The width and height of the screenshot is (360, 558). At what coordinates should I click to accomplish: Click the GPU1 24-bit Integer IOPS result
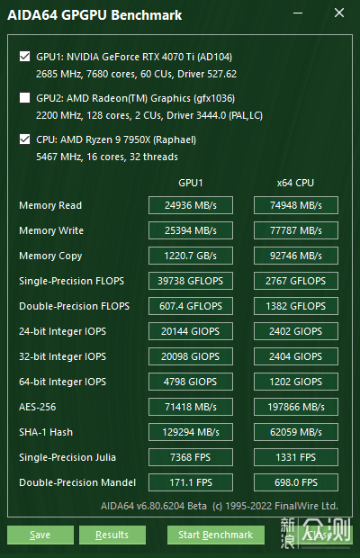191,331
